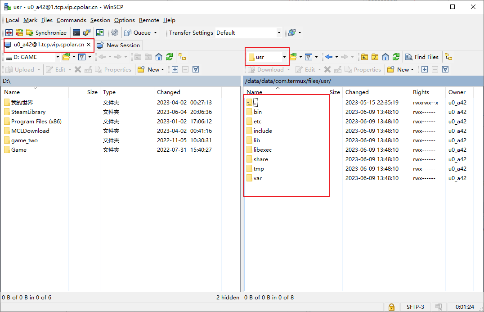The height and width of the screenshot is (312, 484).
Task: Click the Keep remote directory up to date icon
Action: tap(100, 32)
